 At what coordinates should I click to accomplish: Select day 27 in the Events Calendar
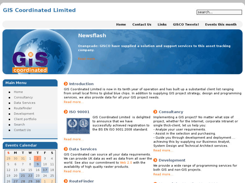point(16,181)
